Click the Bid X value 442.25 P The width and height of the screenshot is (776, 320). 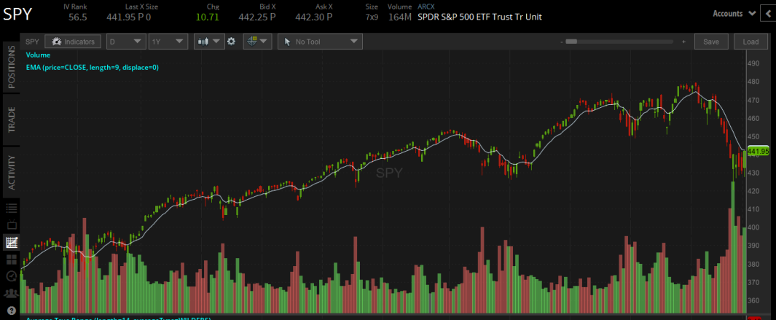(257, 17)
